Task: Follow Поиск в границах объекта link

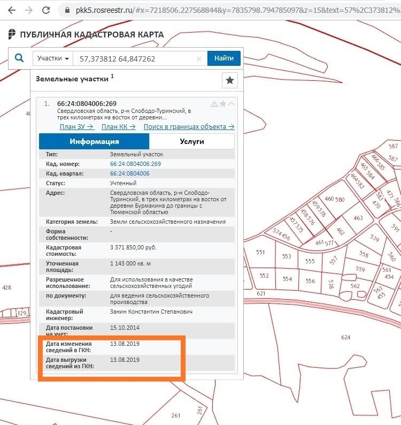Action: point(189,127)
